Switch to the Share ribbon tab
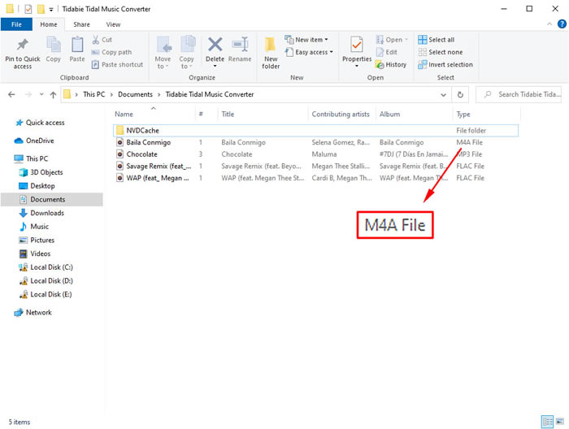Viewport: 569px width, 429px height. (x=81, y=24)
